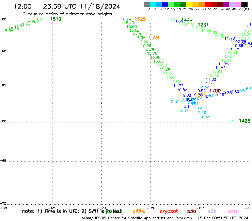Image resolution: width=252 pixels, height=221 pixels.
Task: Click the subtitle '12 hour collection of altimeter wave heights'
Action: coord(66,14)
